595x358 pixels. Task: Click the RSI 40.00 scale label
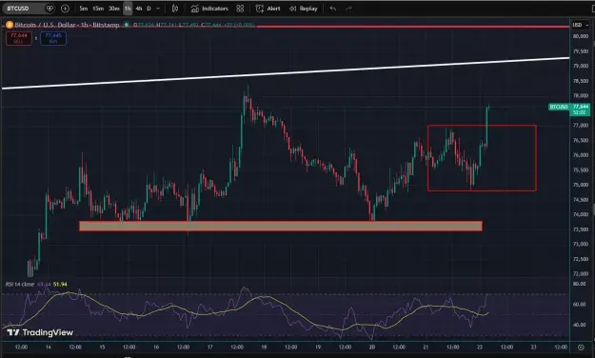tap(580, 325)
